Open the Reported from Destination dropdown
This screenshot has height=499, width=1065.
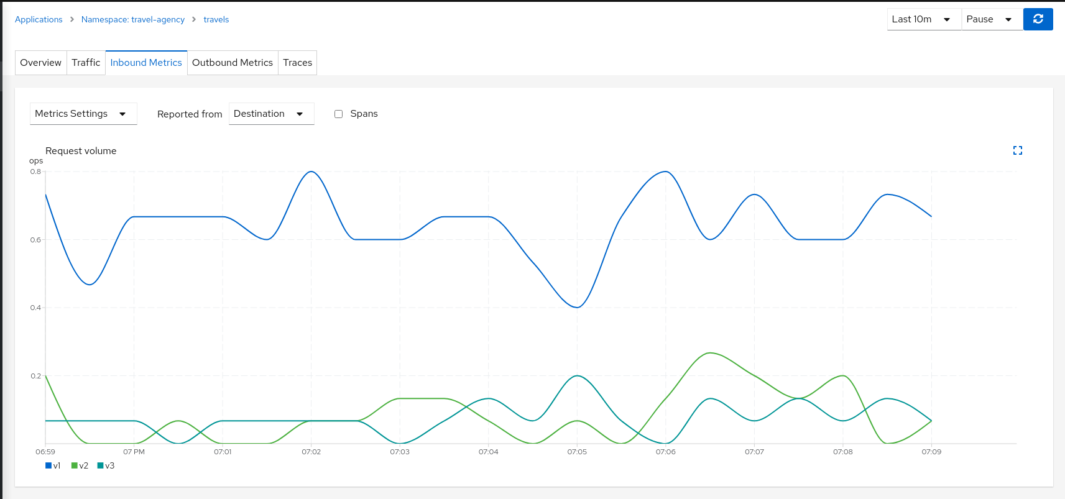(x=271, y=114)
